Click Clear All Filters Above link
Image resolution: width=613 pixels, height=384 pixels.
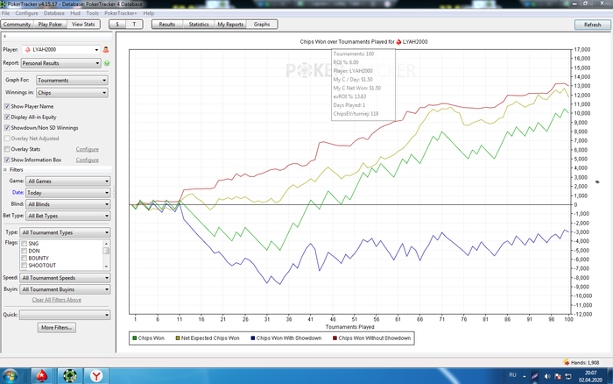tap(57, 300)
